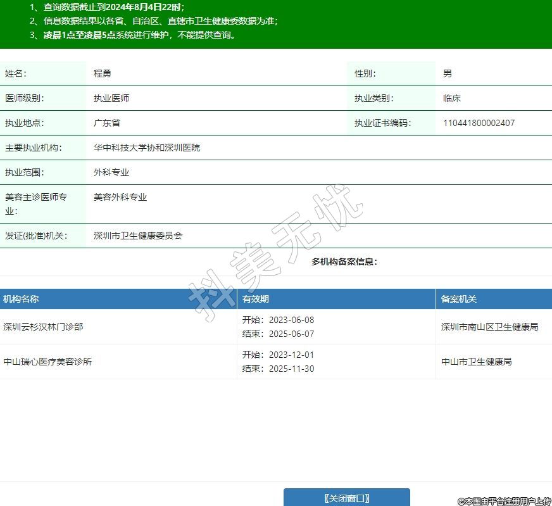Click the start date 2023-06-08

(x=291, y=320)
